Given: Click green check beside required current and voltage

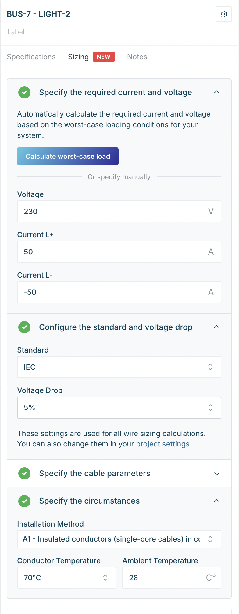Looking at the screenshot, I should coord(24,92).
